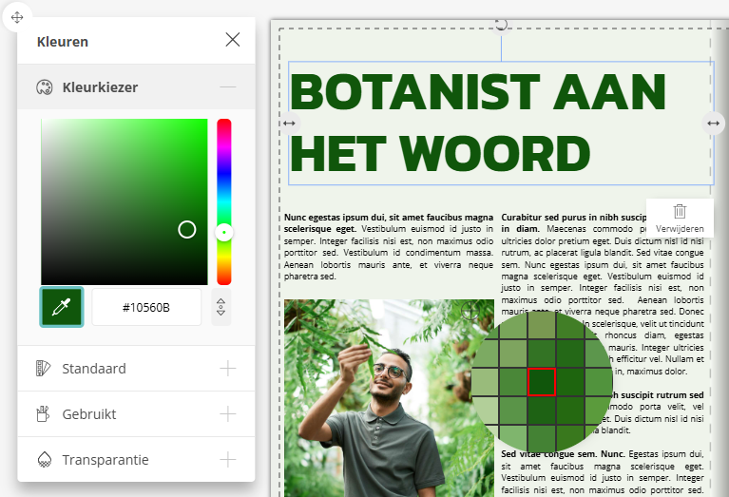
Task: Close the Kleuren panel
Action: [x=233, y=40]
